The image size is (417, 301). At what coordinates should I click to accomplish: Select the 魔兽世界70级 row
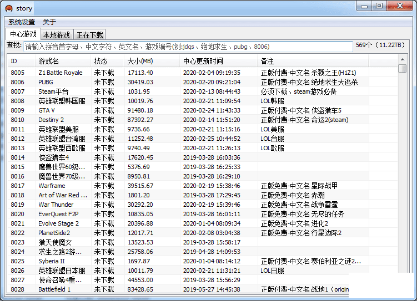(202, 176)
